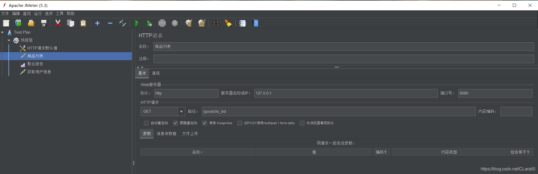The image size is (538, 174).
Task: Click the 协议 field with http
Action: [186, 93]
